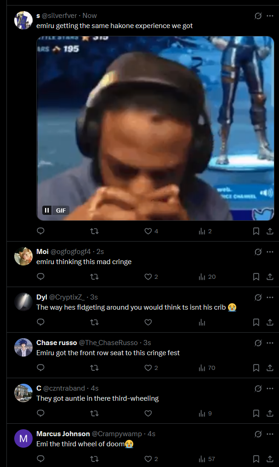Open the GIF media in silverfver's post
Image resolution: width=279 pixels, height=467 pixels.
tap(155, 128)
